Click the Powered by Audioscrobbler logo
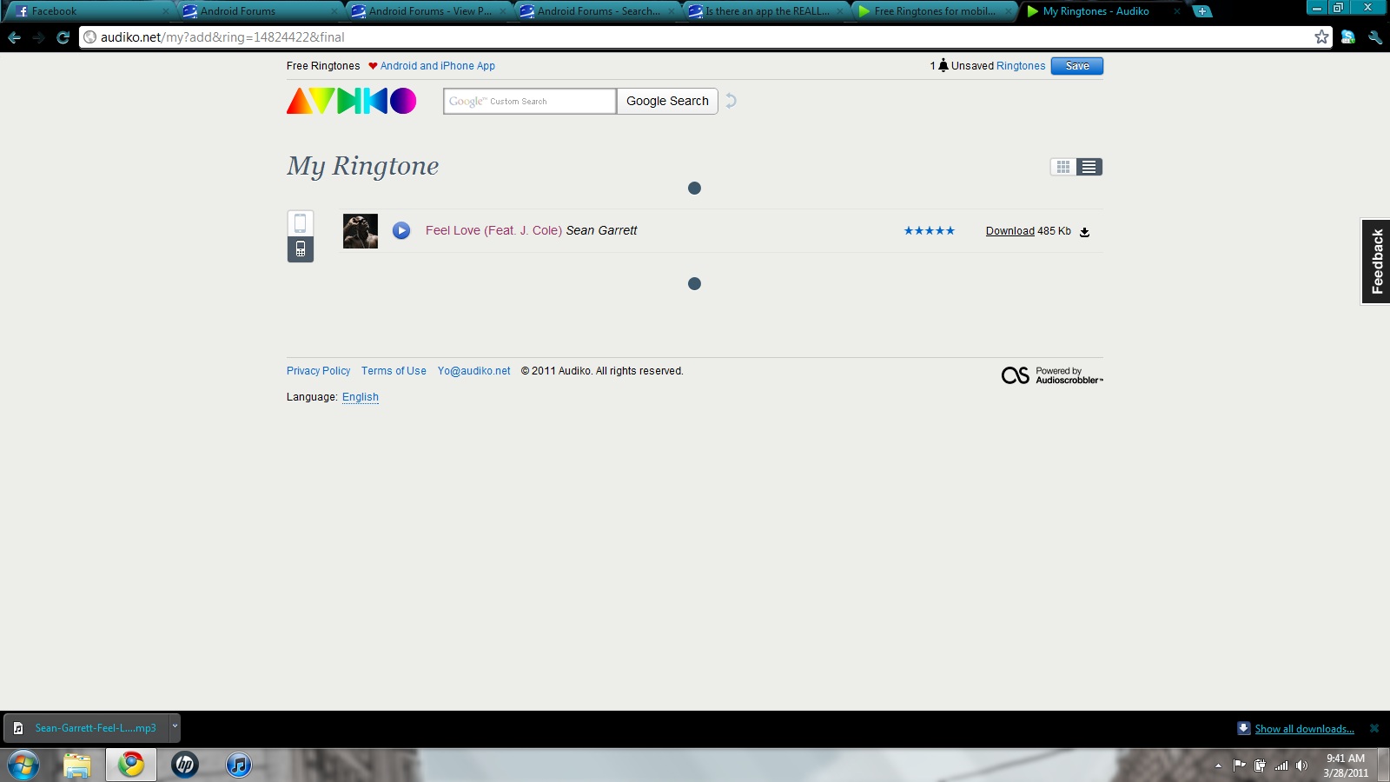The width and height of the screenshot is (1390, 782). (1052, 375)
